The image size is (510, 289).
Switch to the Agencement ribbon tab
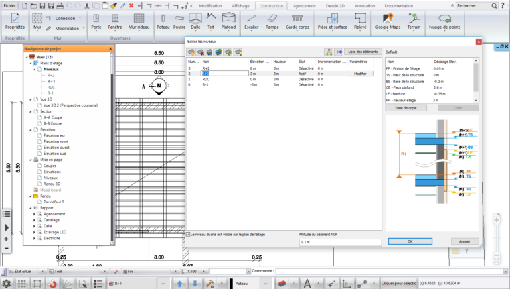(304, 6)
